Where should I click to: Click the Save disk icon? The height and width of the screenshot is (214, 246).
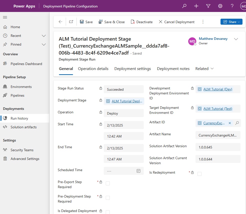(x=82, y=22)
